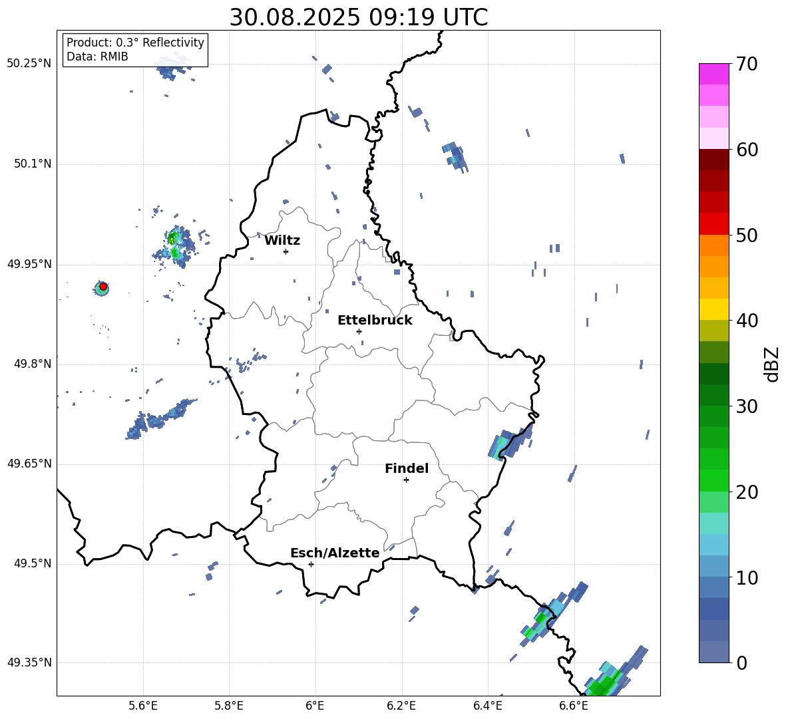Click the 49.65°N latitude label
This screenshot has height=719, width=788.
point(29,464)
